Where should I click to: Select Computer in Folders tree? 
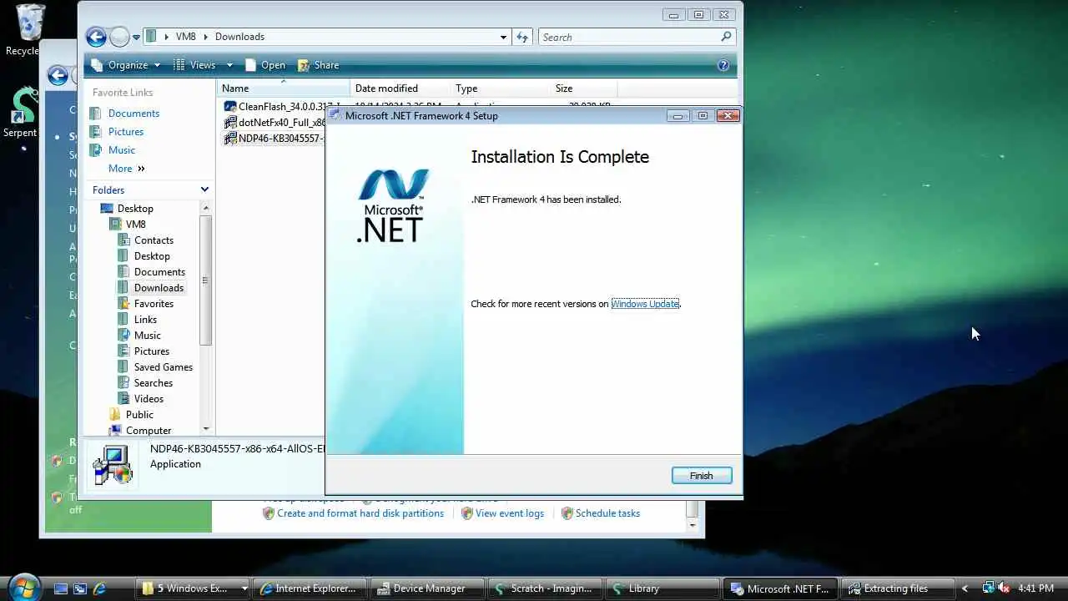(149, 431)
